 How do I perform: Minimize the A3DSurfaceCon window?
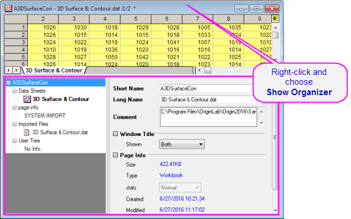tap(241, 9)
